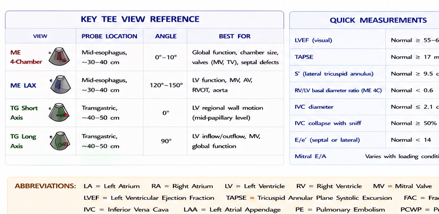Click 'IVC = Inferior Vena Cava' abbreviation
The image size is (439, 214).
126,209
